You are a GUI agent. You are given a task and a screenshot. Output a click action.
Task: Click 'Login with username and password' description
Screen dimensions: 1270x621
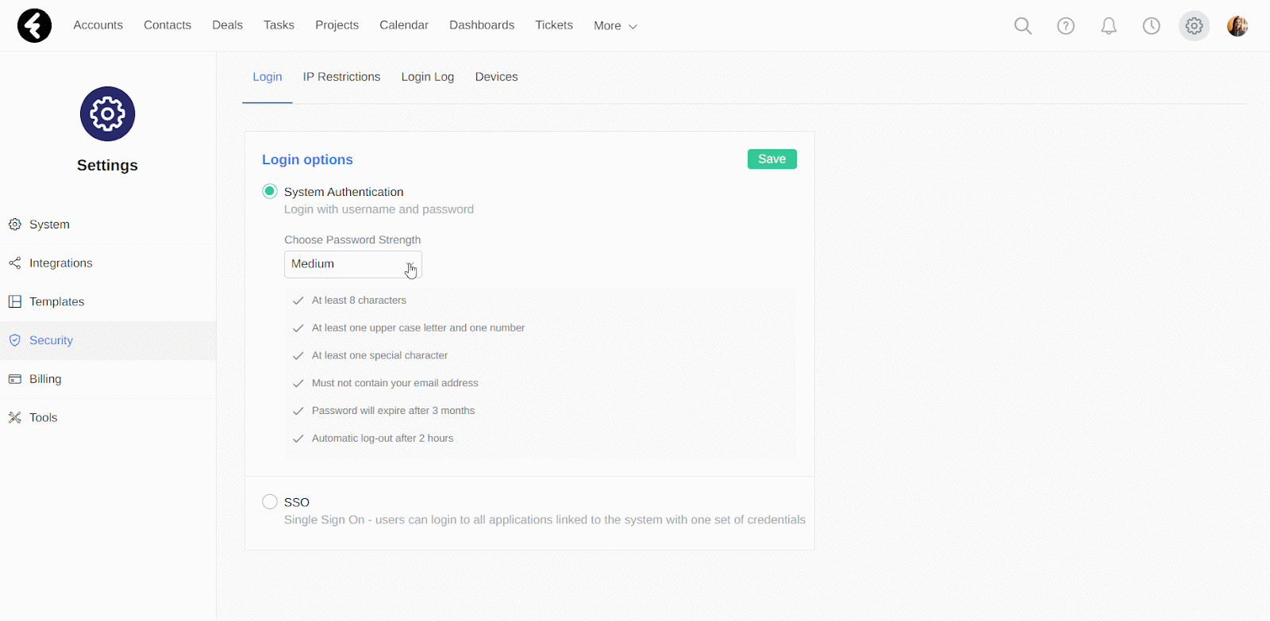[x=379, y=209]
